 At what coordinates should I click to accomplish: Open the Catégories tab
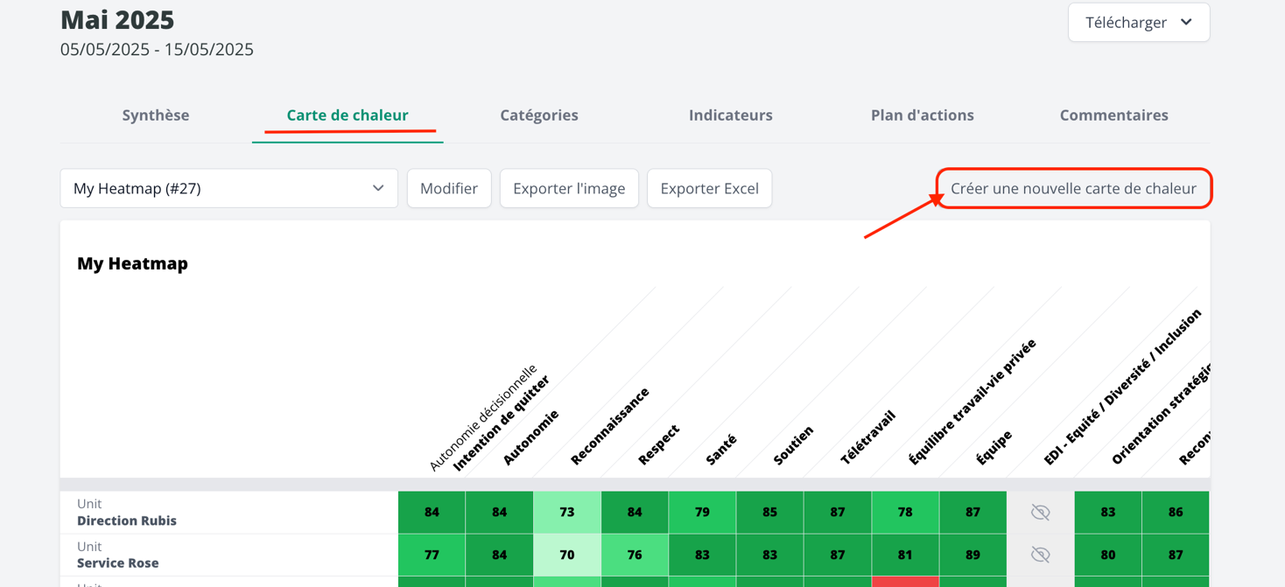[539, 115]
